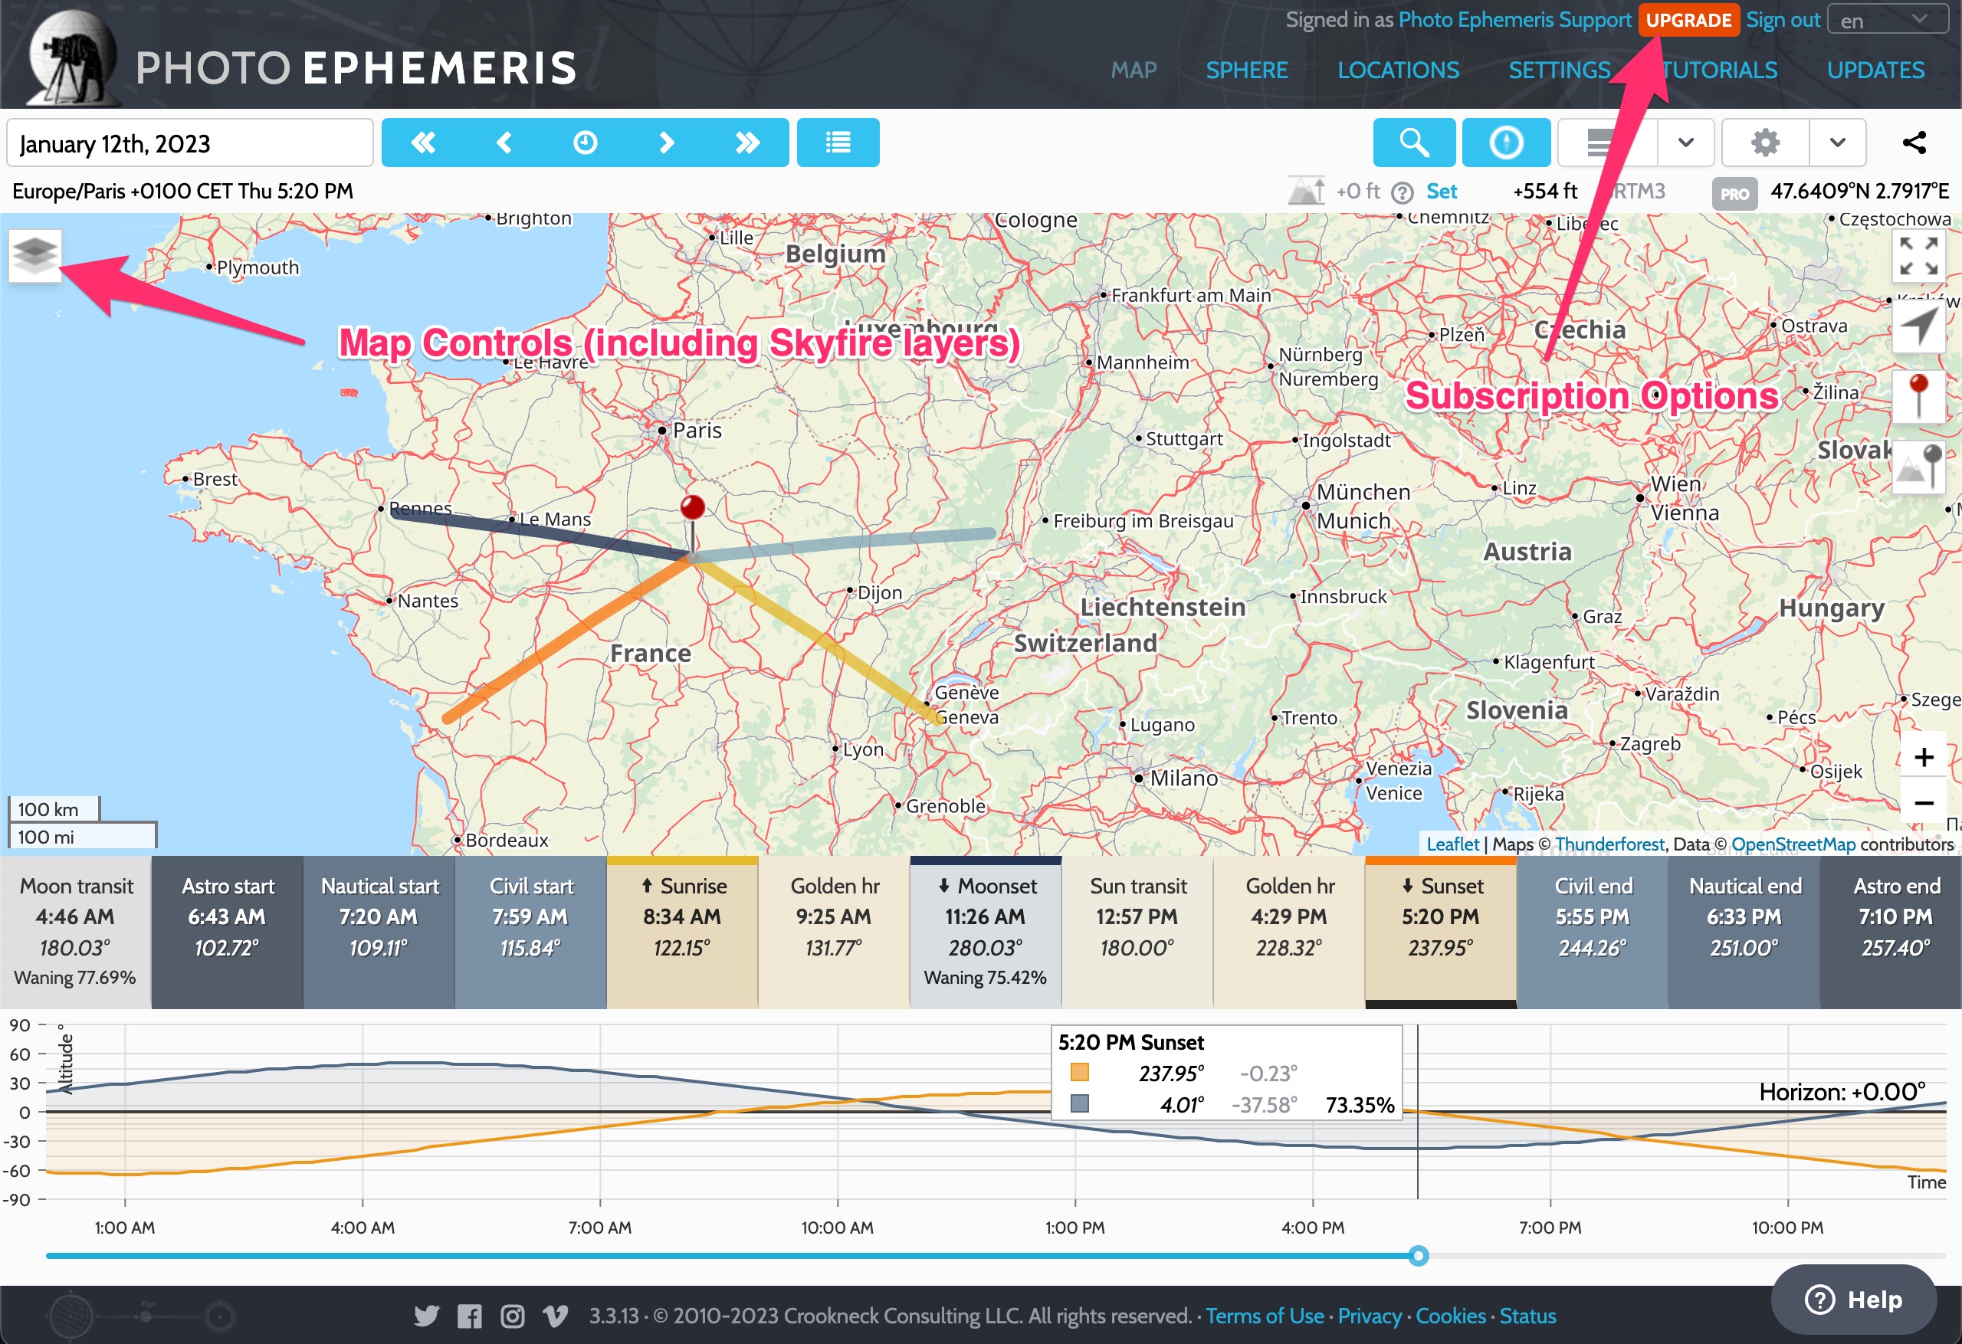This screenshot has height=1344, width=1962.
Task: Jump back multiple days with double-left arrows
Action: [x=423, y=143]
